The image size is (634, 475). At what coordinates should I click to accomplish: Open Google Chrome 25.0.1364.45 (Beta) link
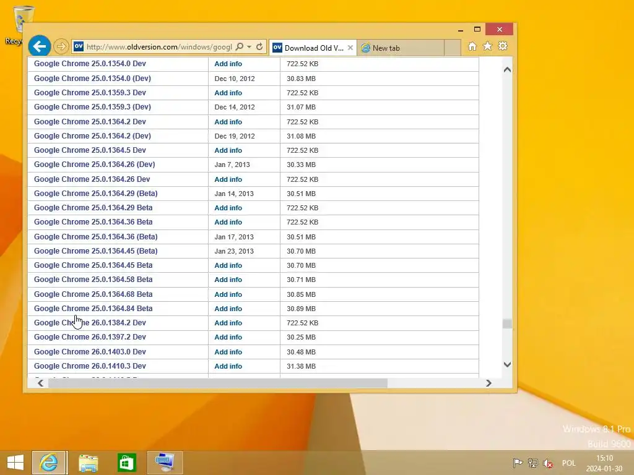[x=96, y=251]
